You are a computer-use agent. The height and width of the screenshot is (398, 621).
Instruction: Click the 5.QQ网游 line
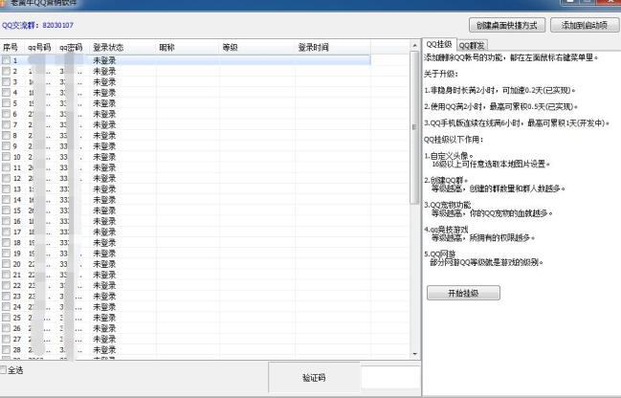click(439, 254)
